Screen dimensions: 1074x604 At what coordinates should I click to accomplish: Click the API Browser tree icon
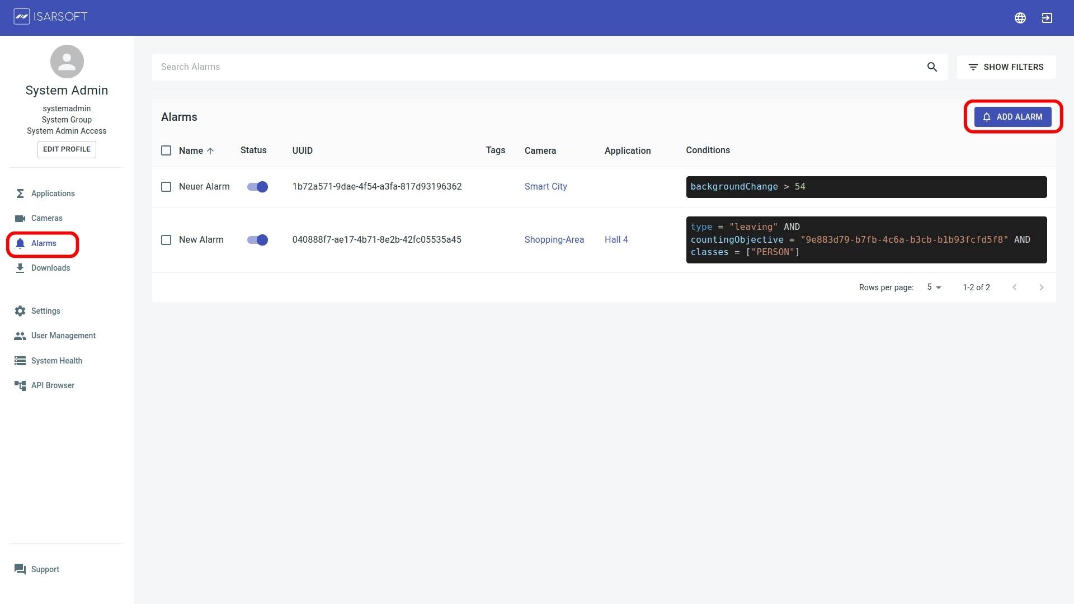[20, 385]
